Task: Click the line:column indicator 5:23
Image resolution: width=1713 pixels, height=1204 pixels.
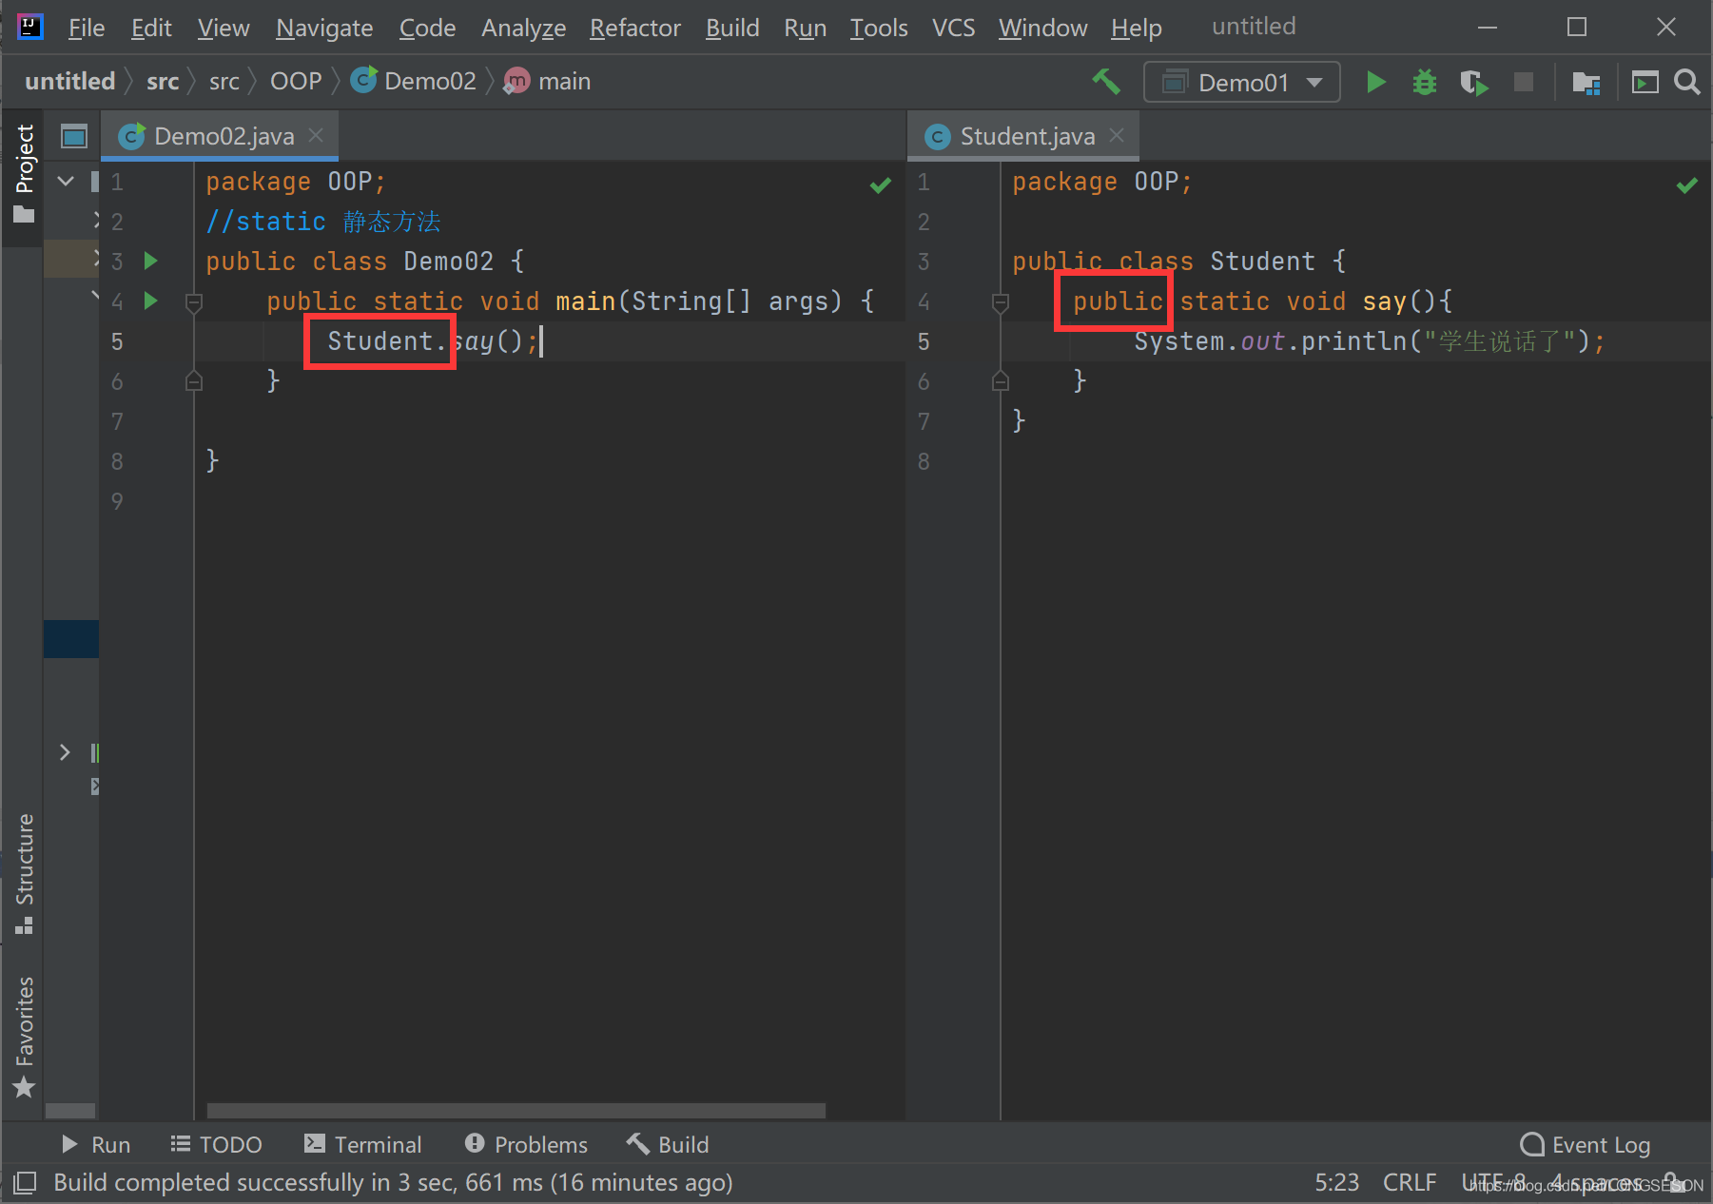Action: click(x=1336, y=1182)
